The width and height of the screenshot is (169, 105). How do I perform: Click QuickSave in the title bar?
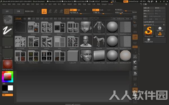(x=104, y=1)
